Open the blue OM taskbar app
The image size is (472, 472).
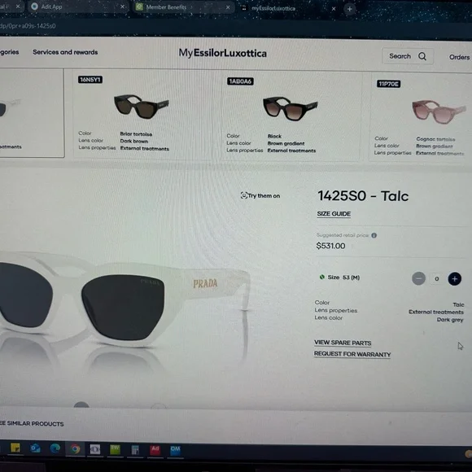[175, 451]
